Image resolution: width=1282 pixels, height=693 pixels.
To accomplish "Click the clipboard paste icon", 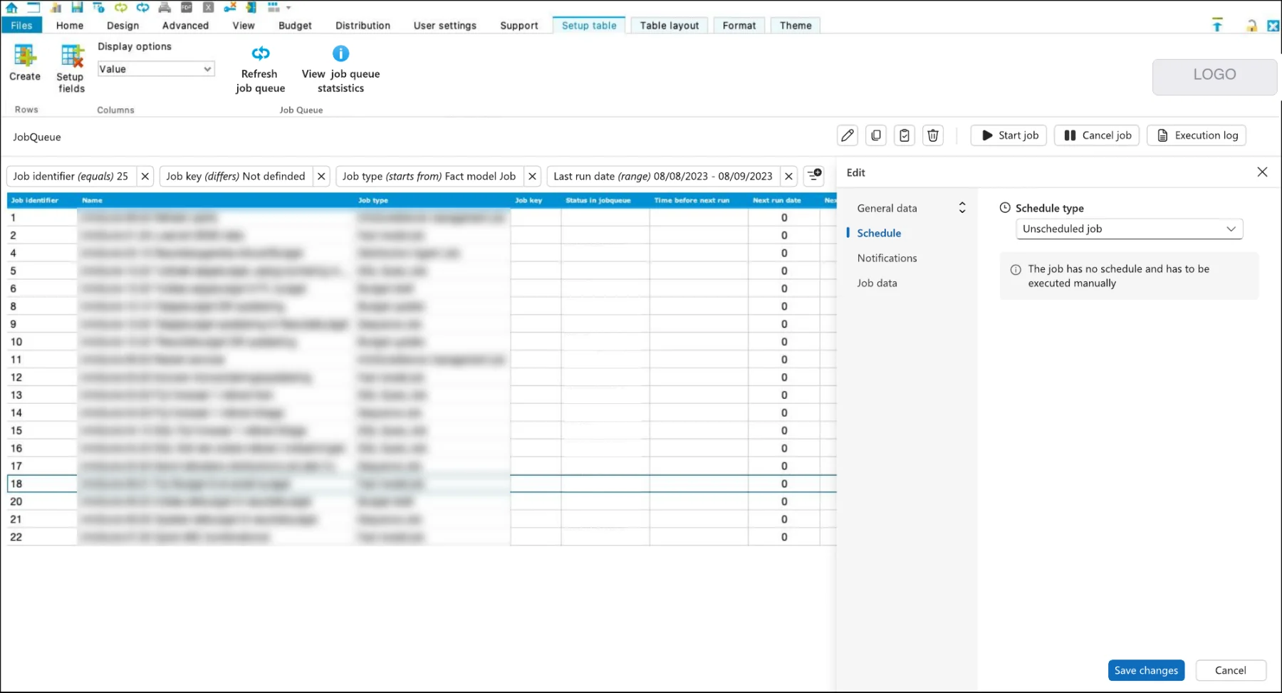I will pos(905,135).
